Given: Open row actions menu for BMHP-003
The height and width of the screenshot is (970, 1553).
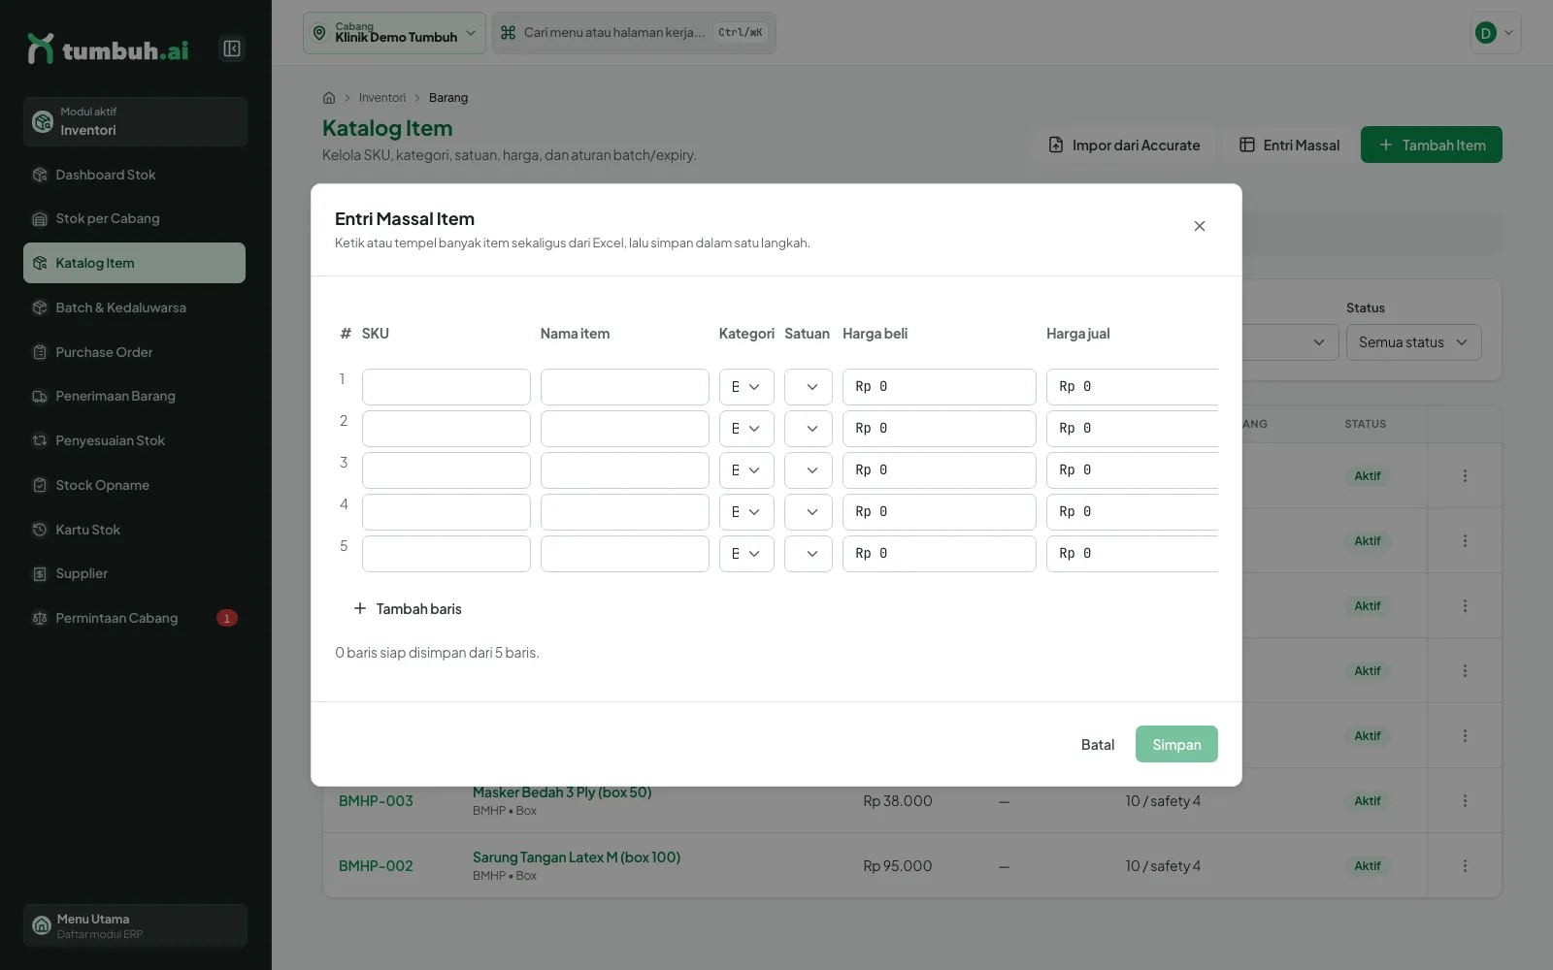Looking at the screenshot, I should point(1465,801).
